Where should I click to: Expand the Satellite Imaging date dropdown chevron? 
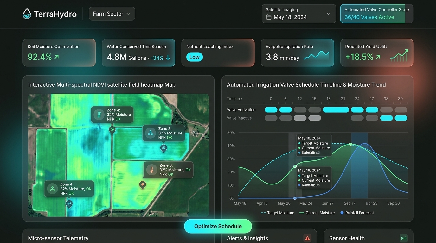click(x=329, y=14)
